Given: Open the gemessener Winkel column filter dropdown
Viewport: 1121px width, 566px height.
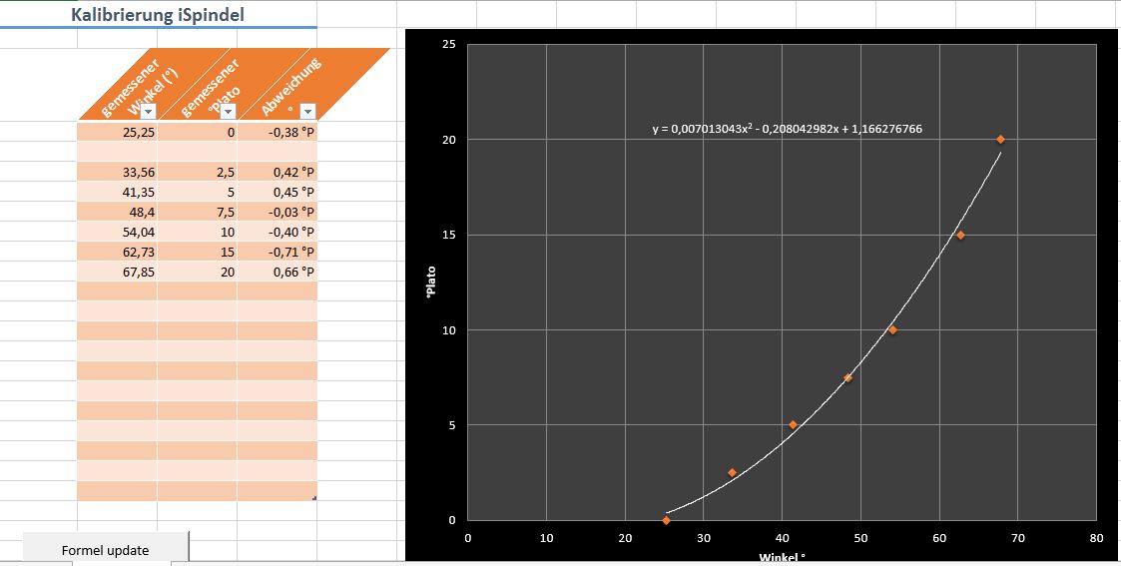Looking at the screenshot, I should (x=149, y=112).
